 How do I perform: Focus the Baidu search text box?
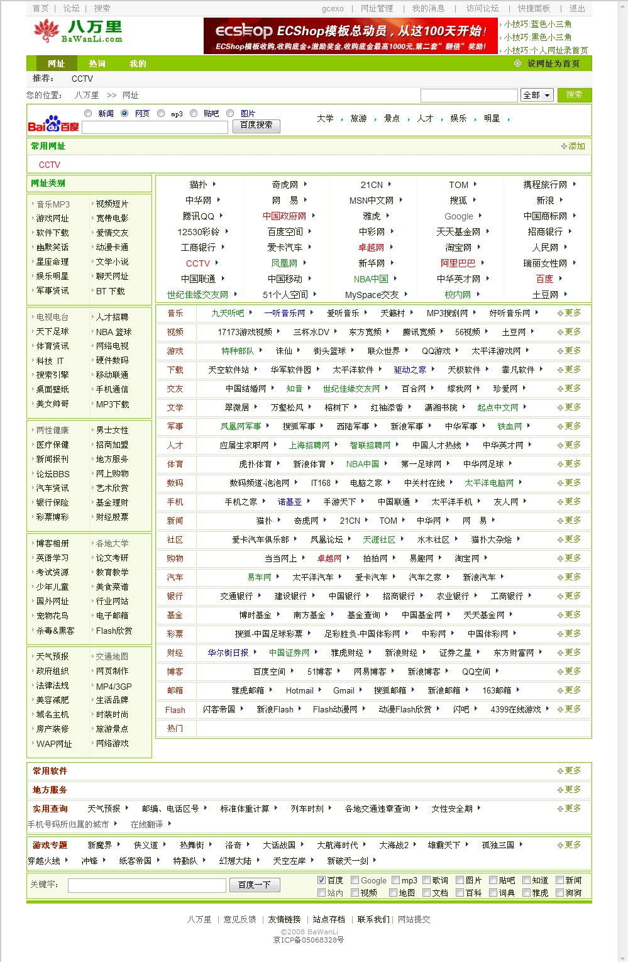[x=155, y=127]
